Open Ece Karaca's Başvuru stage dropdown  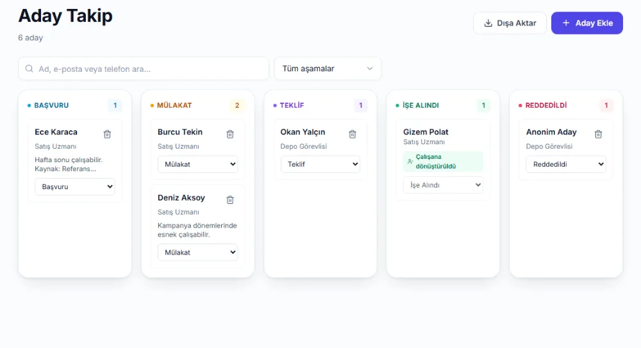pos(75,186)
